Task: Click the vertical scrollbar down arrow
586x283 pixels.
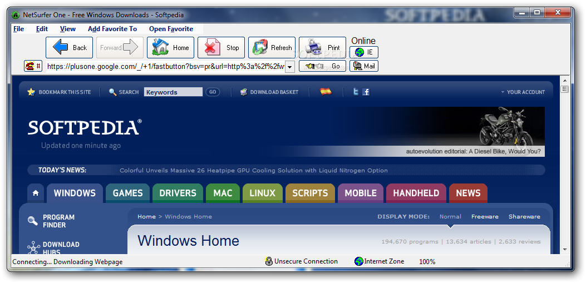Action: point(564,250)
